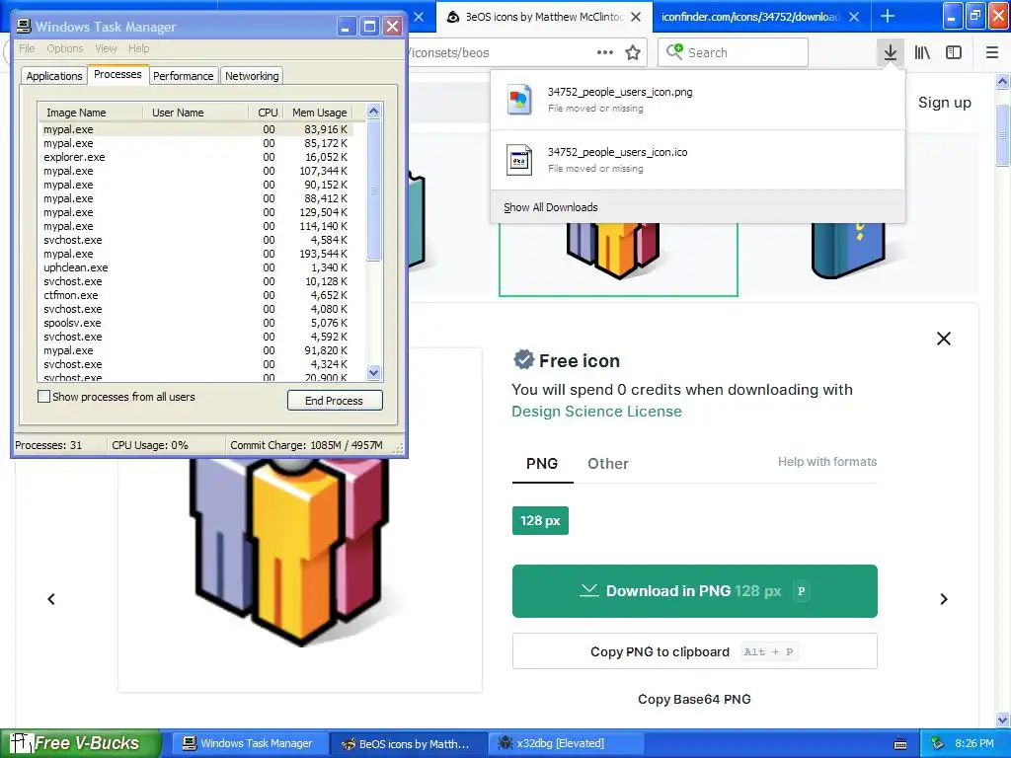Click the 8:26 PM taskbar clock
The image size is (1011, 758).
[973, 743]
